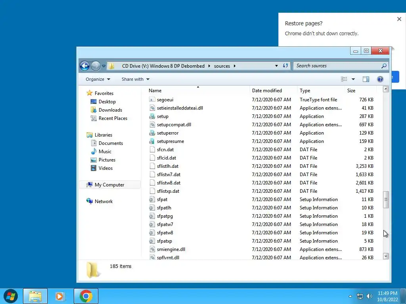The image size is (406, 304).
Task: Select the setuperror application icon
Action: coord(152,133)
